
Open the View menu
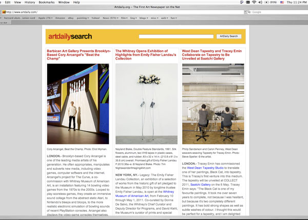(x=17, y=3)
